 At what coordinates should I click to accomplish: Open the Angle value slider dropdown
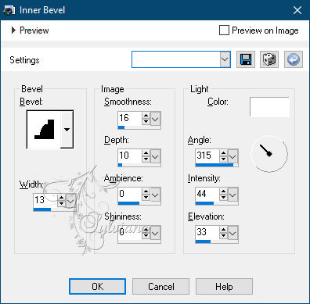coord(232,156)
